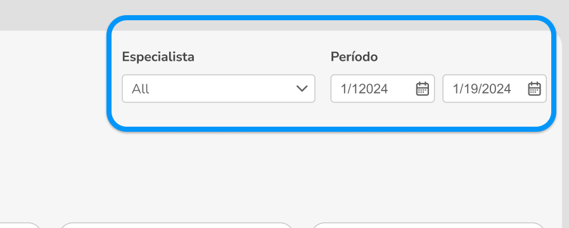Focus the 1/19/2024 end date field
Screen dimensions: 569x228
click(494, 89)
